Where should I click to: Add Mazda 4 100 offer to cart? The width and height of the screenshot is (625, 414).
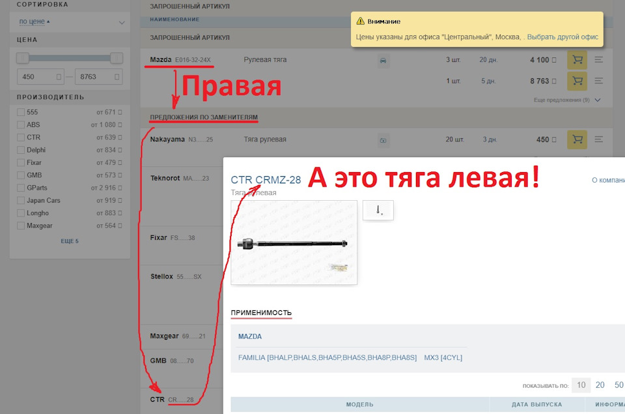point(577,60)
